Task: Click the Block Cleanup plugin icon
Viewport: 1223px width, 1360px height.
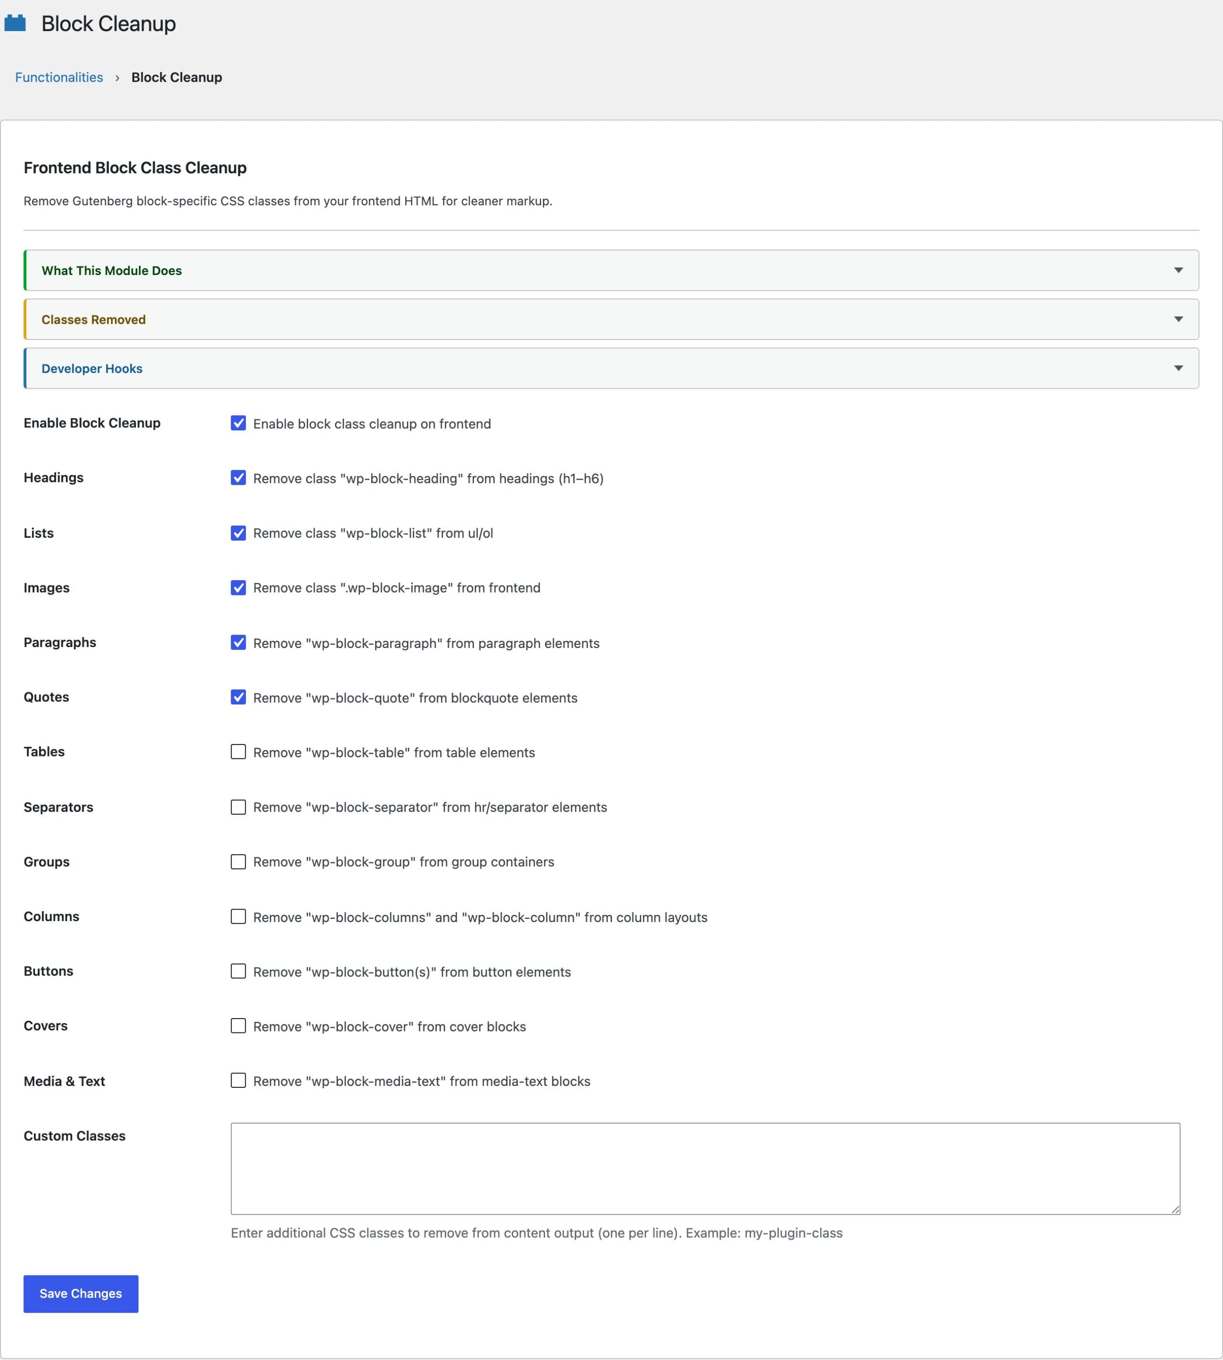Action: (15, 23)
